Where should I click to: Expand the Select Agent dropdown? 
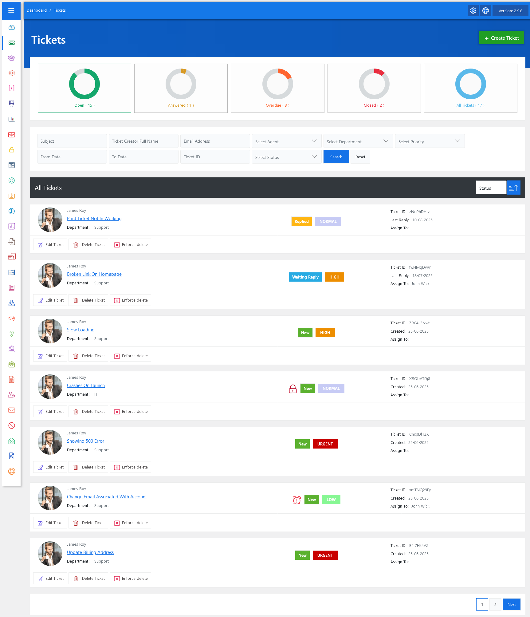tap(286, 141)
